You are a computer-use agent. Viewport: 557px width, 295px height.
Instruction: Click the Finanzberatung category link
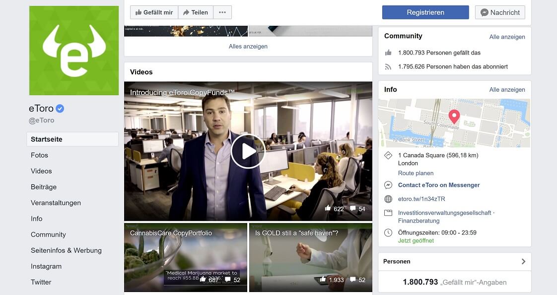418,221
